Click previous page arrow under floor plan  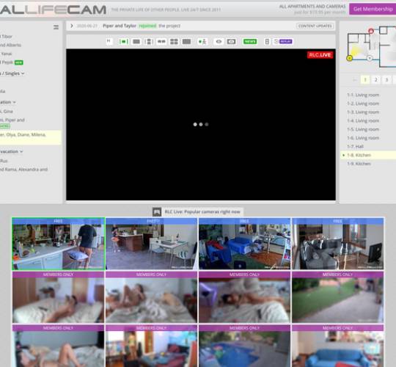[x=355, y=80]
